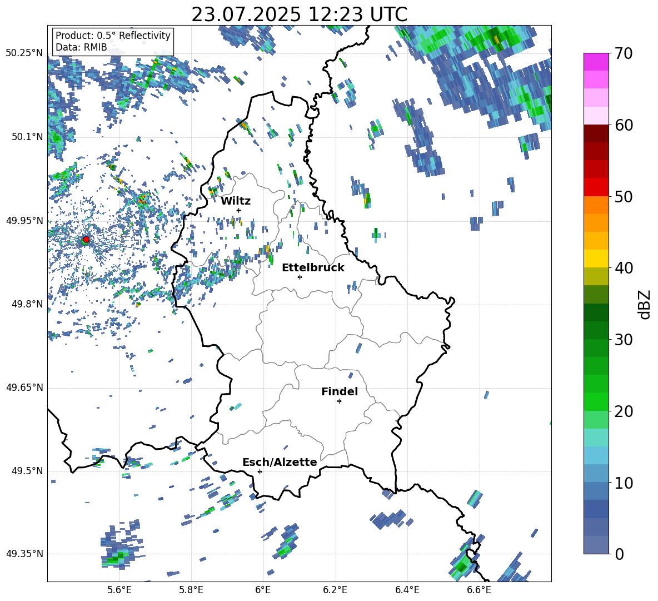Click the 49.5°N latitude label
The height and width of the screenshot is (601, 658).
point(28,471)
